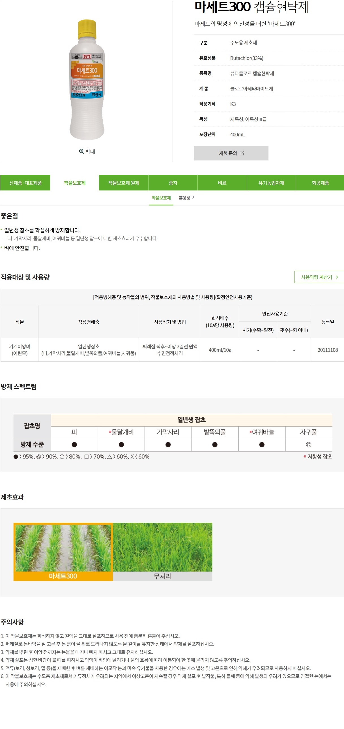
Task: Open the 사용약량 계산기 calculator
Action: coord(319,277)
